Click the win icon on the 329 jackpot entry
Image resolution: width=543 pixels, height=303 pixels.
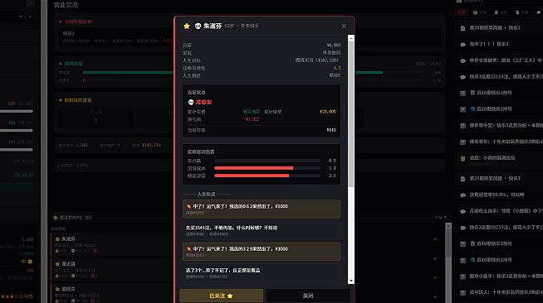point(188,249)
